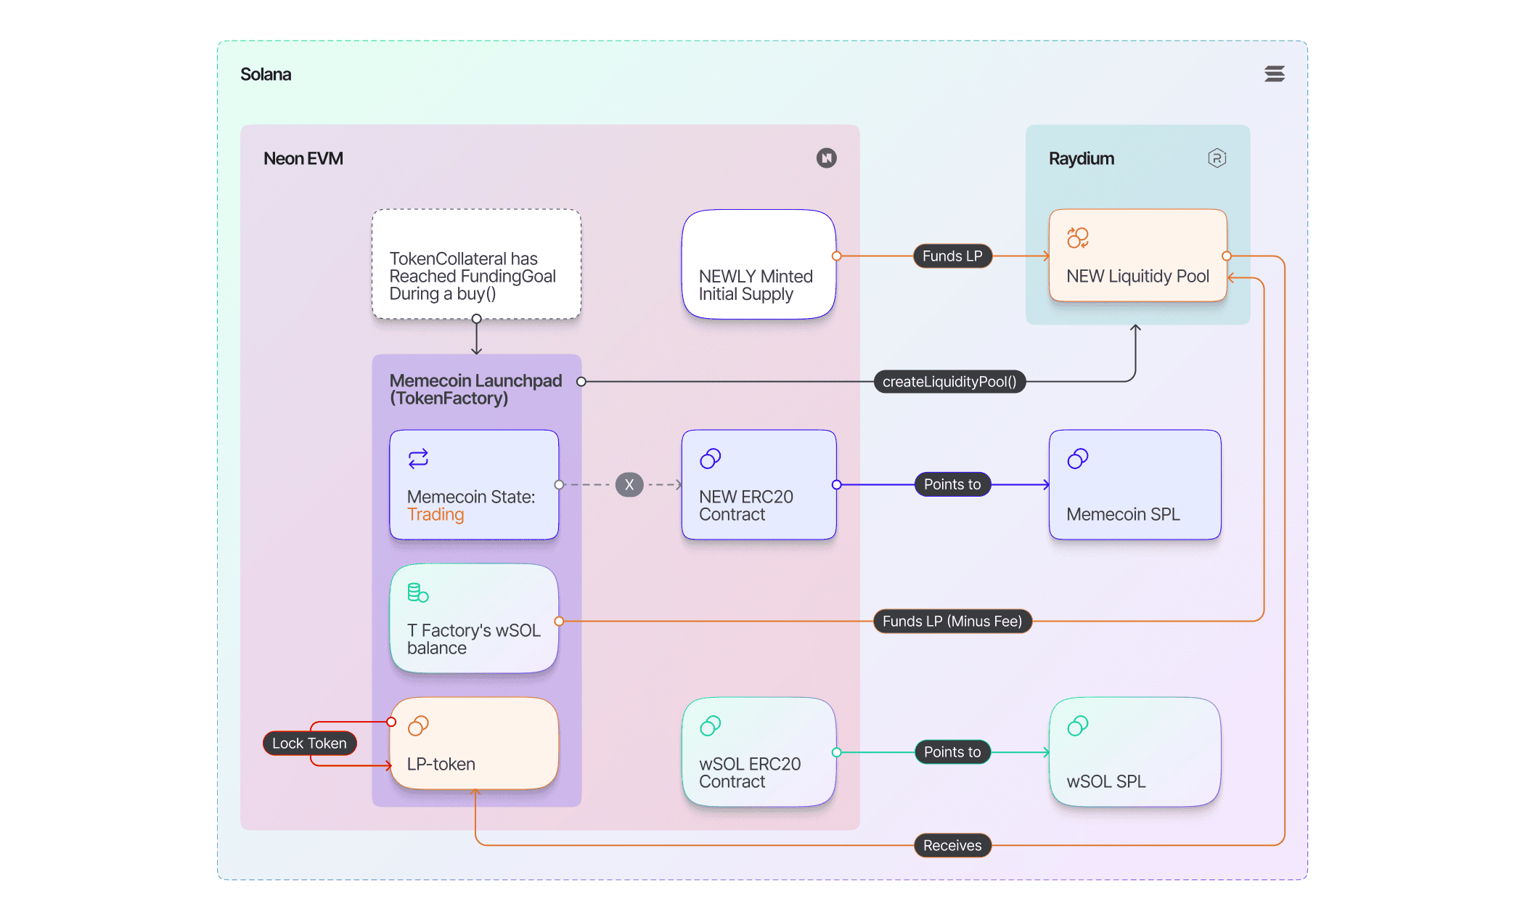
Task: Click the X marker on the dashed connector
Action: 629,484
